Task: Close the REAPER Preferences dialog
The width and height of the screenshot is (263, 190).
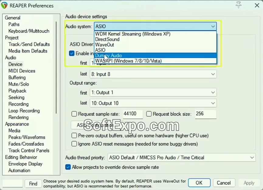Action: pos(256,5)
